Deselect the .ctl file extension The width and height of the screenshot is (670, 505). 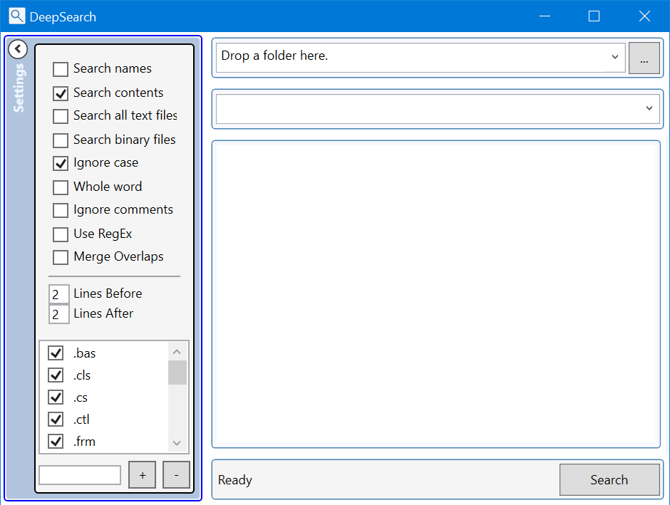point(56,420)
